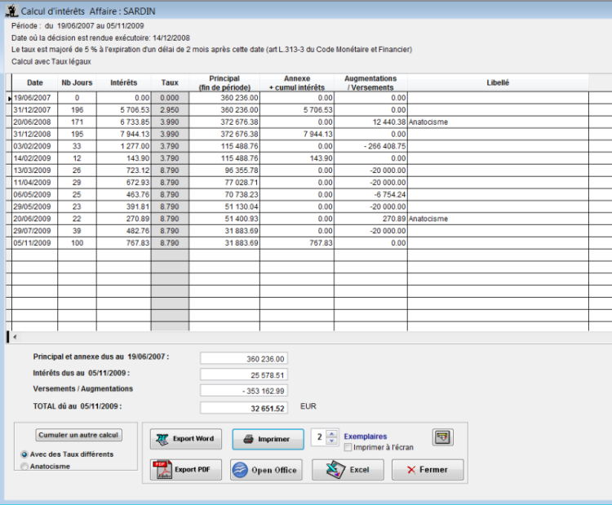The width and height of the screenshot is (612, 505).
Task: Click the Date column header
Action: coord(35,82)
